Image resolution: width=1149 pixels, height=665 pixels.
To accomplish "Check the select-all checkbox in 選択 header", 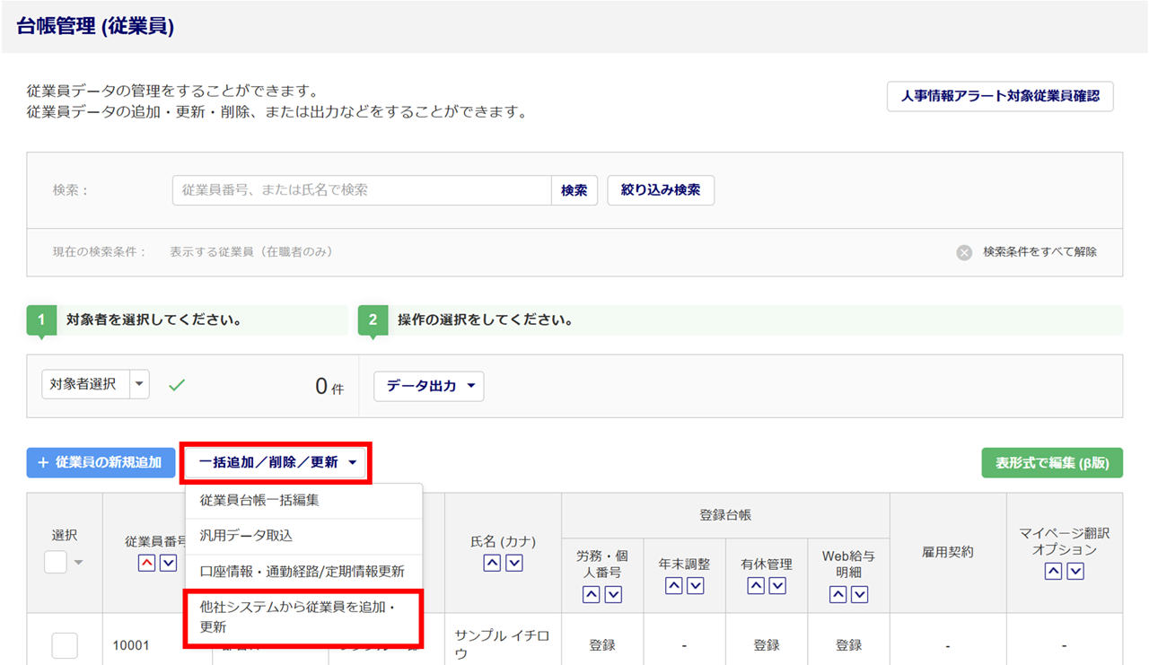I will tap(56, 562).
